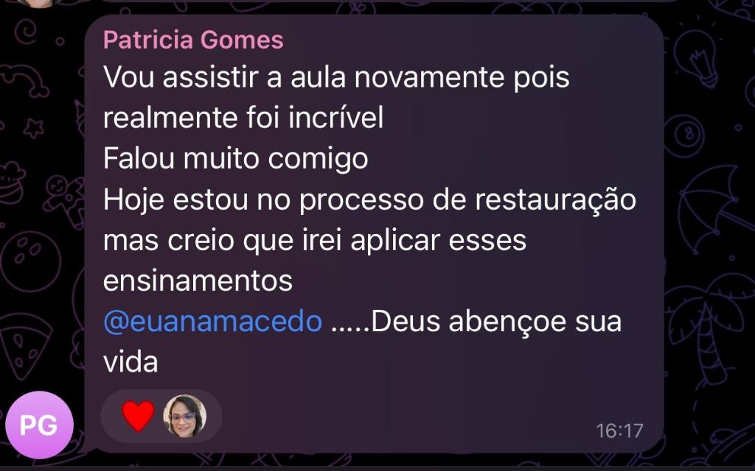Click the 16:17 message timestamp
Viewport: 755px width, 471px height.
(x=619, y=431)
